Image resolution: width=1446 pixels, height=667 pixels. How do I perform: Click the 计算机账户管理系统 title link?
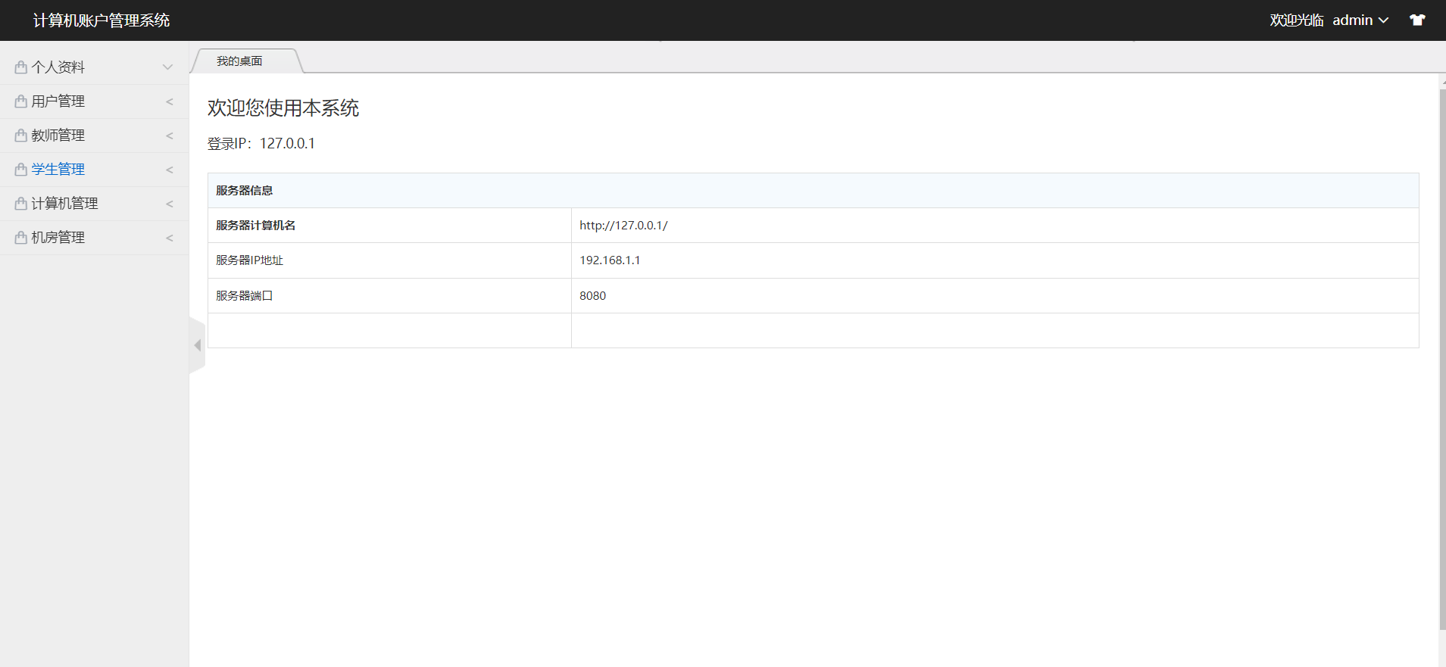click(x=102, y=20)
